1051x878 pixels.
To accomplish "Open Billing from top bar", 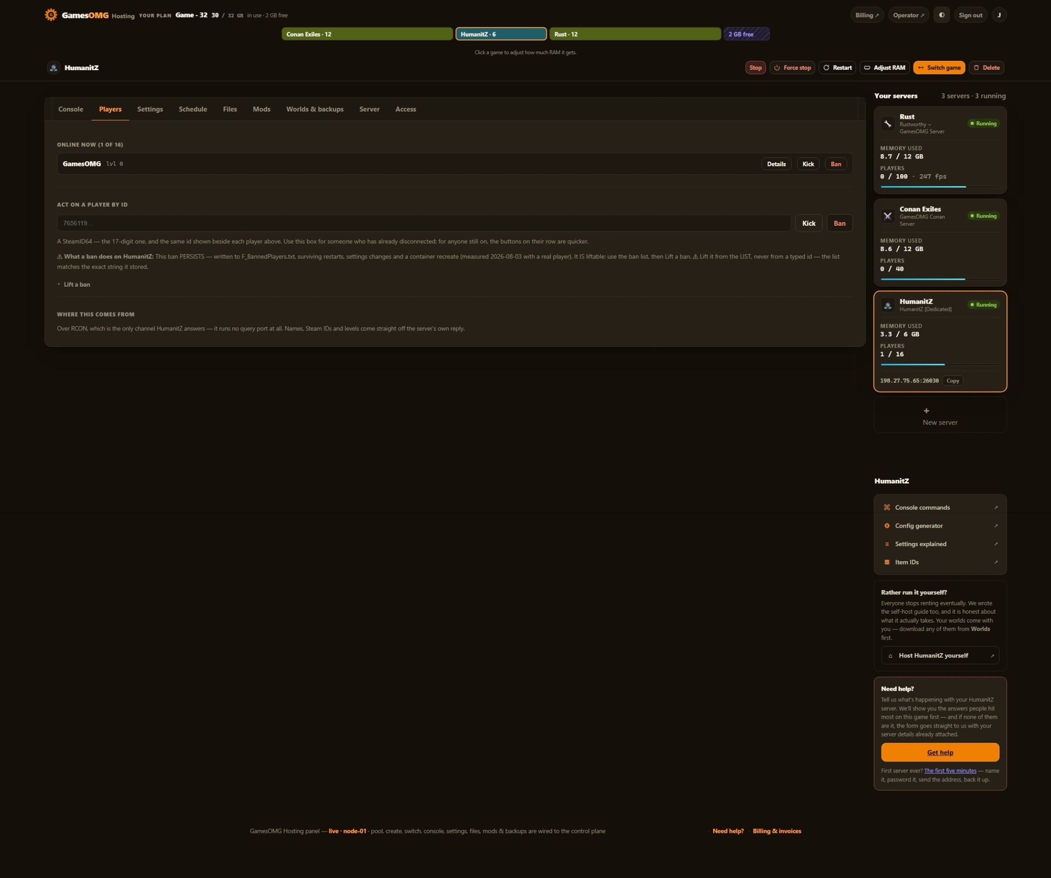I will 867,15.
